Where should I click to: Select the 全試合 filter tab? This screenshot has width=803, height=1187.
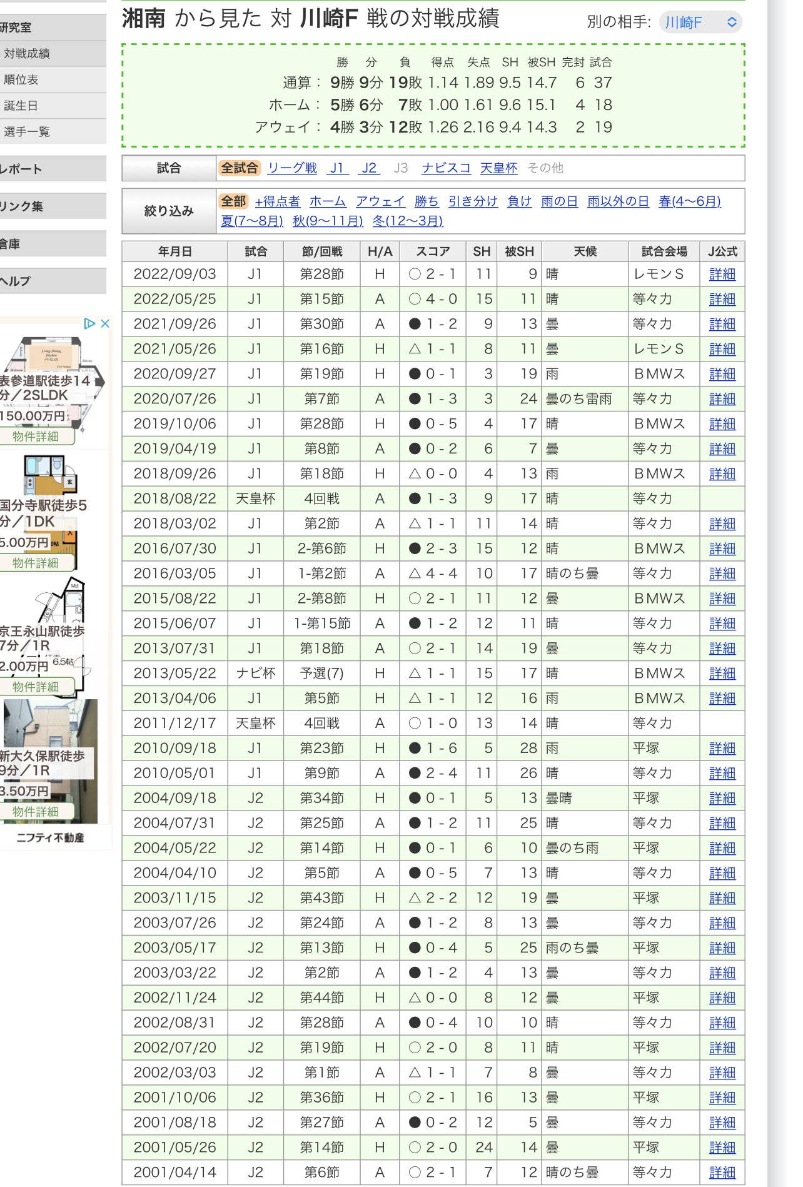pyautogui.click(x=239, y=168)
